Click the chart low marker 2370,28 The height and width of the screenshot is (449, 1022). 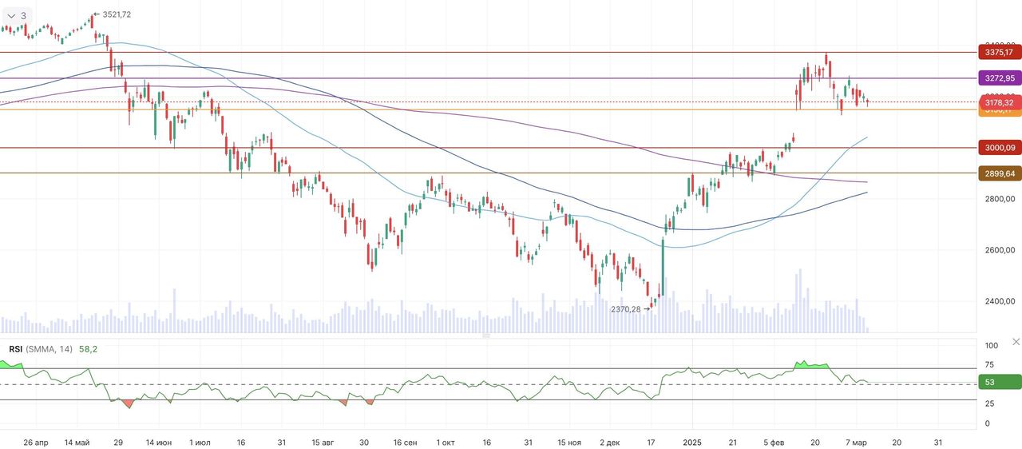[x=626, y=309]
